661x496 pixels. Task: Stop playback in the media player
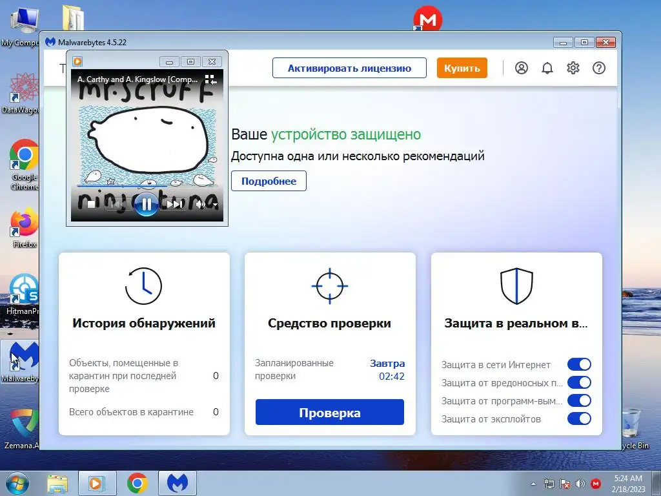[91, 205]
